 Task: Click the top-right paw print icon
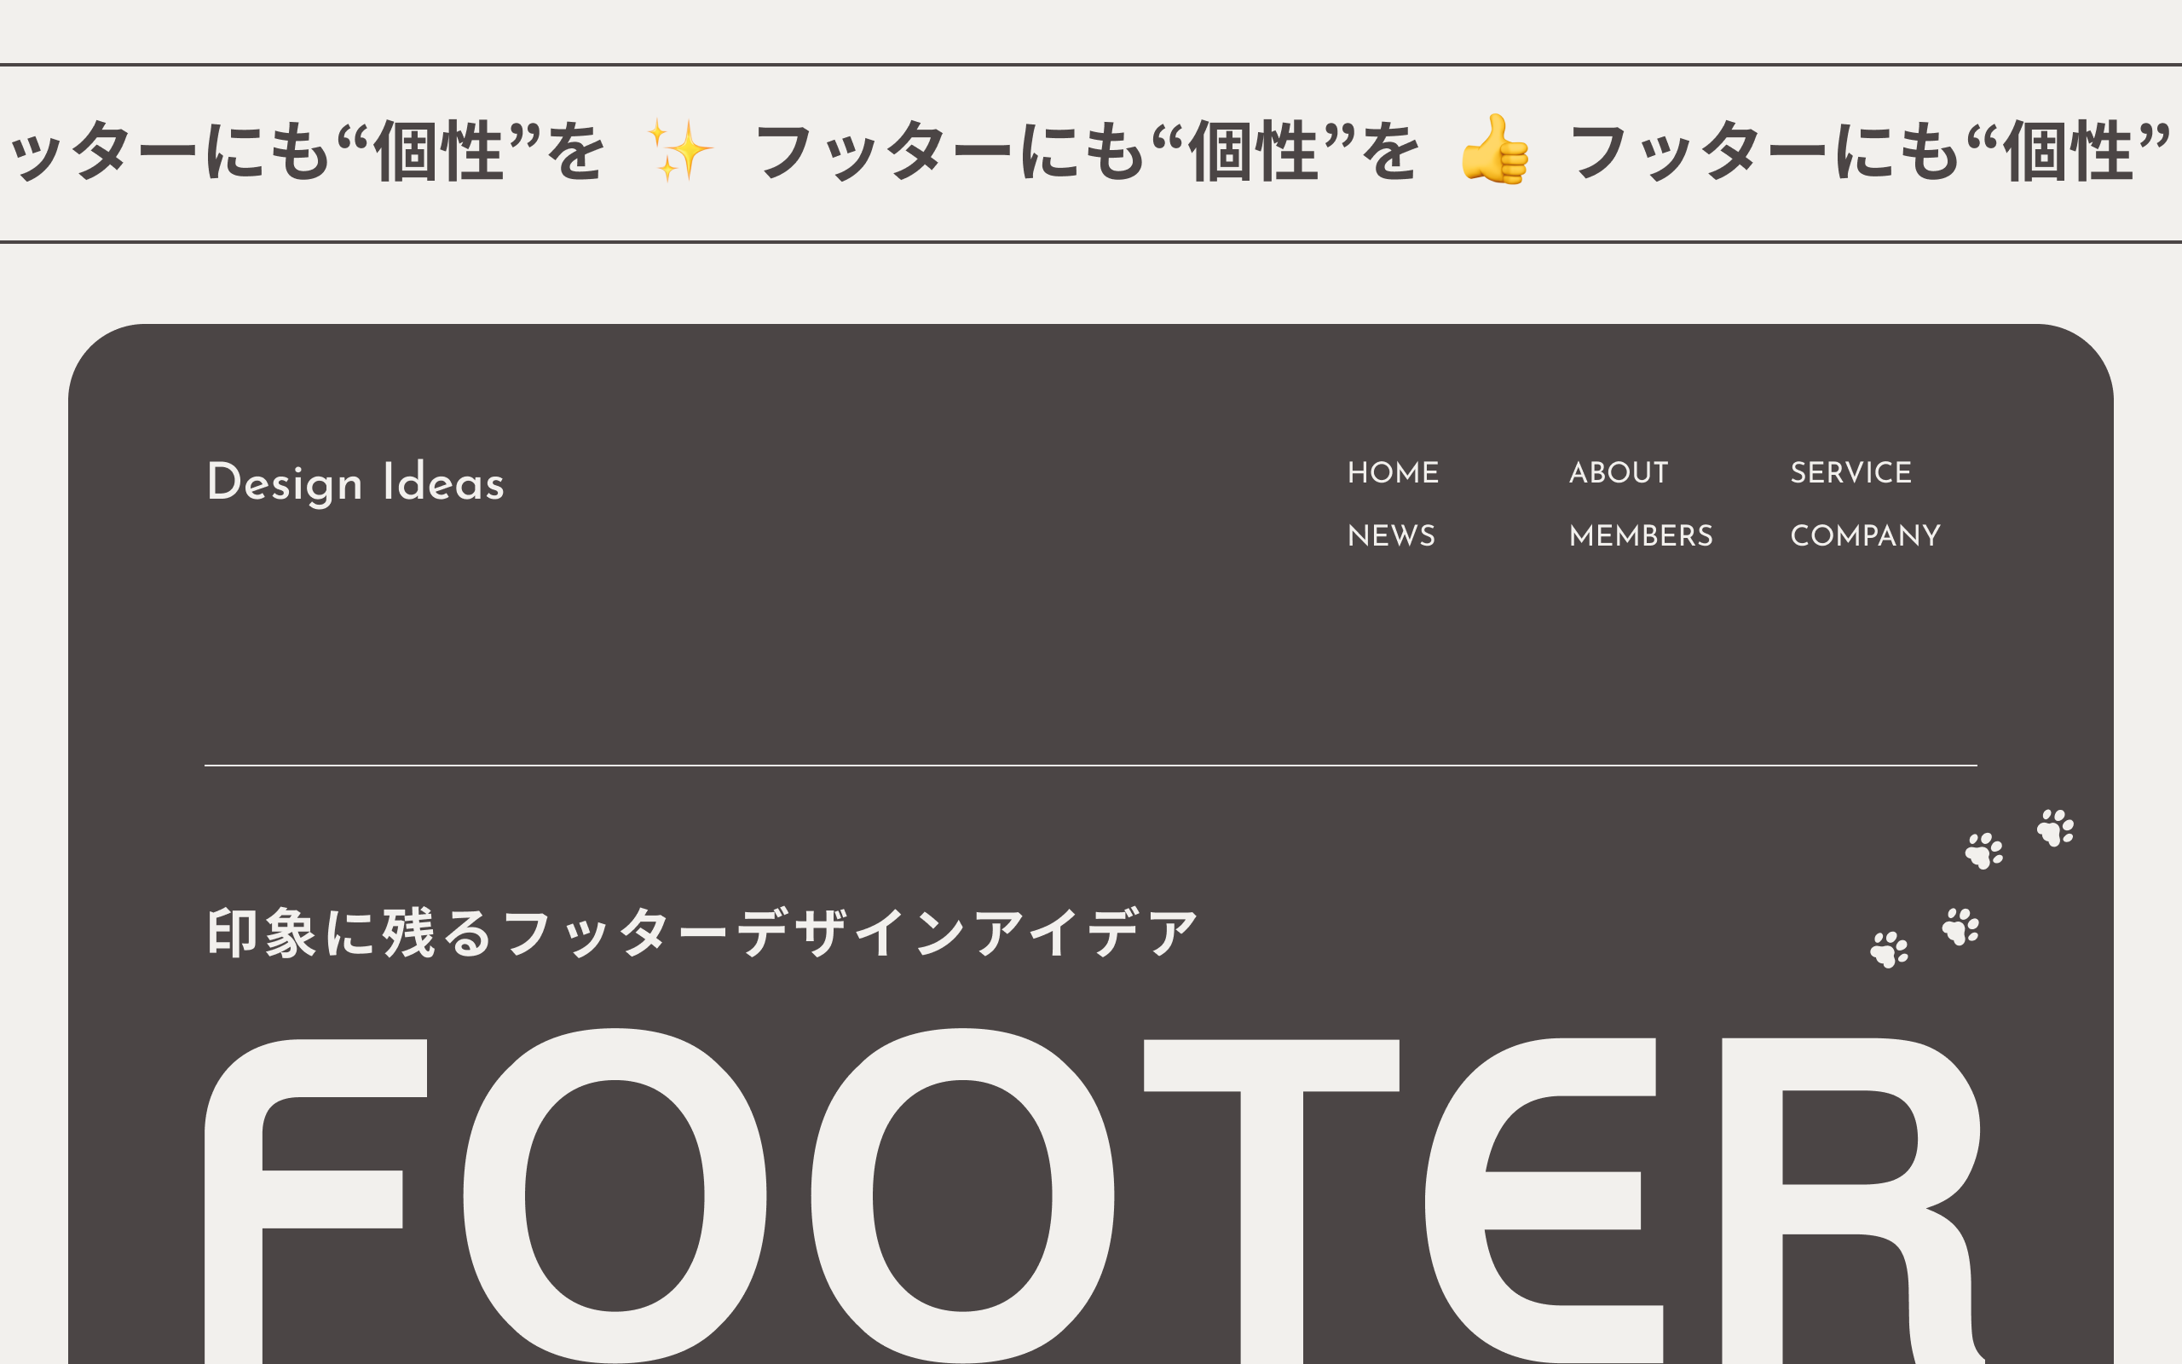click(2056, 827)
